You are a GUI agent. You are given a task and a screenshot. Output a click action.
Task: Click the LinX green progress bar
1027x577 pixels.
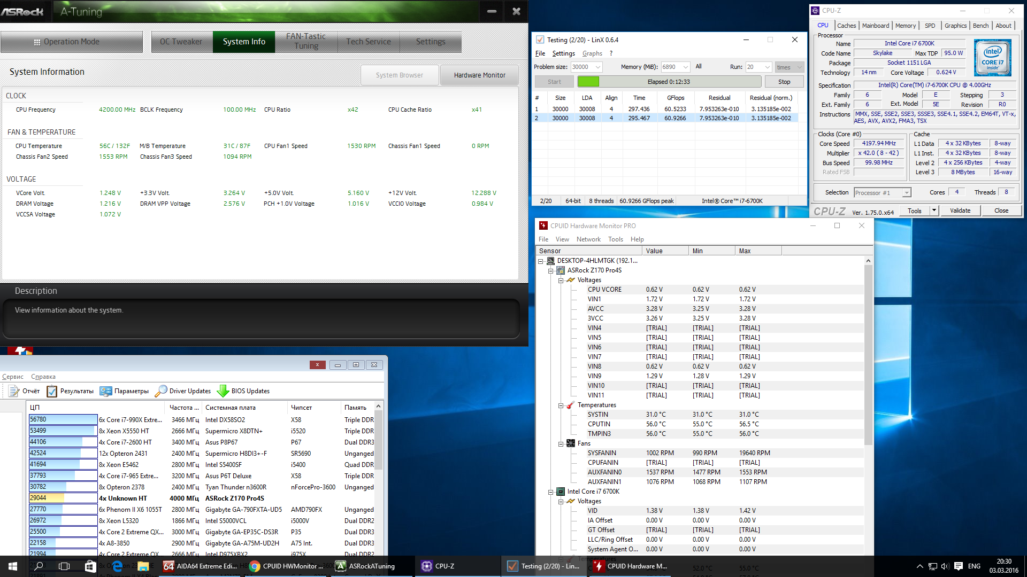click(x=588, y=82)
